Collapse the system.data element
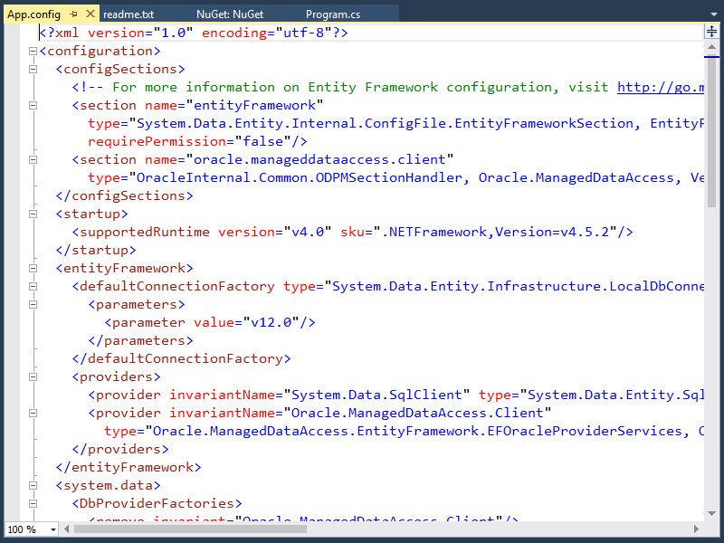Viewport: 724px width, 543px height. (33, 485)
